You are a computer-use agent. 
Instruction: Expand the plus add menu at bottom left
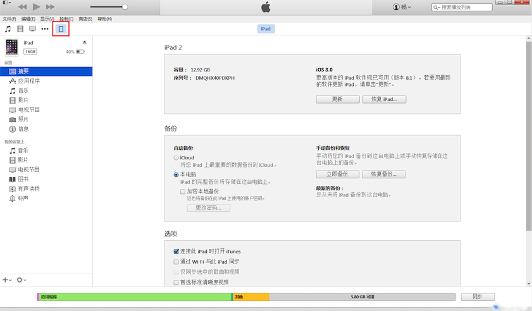6,279
